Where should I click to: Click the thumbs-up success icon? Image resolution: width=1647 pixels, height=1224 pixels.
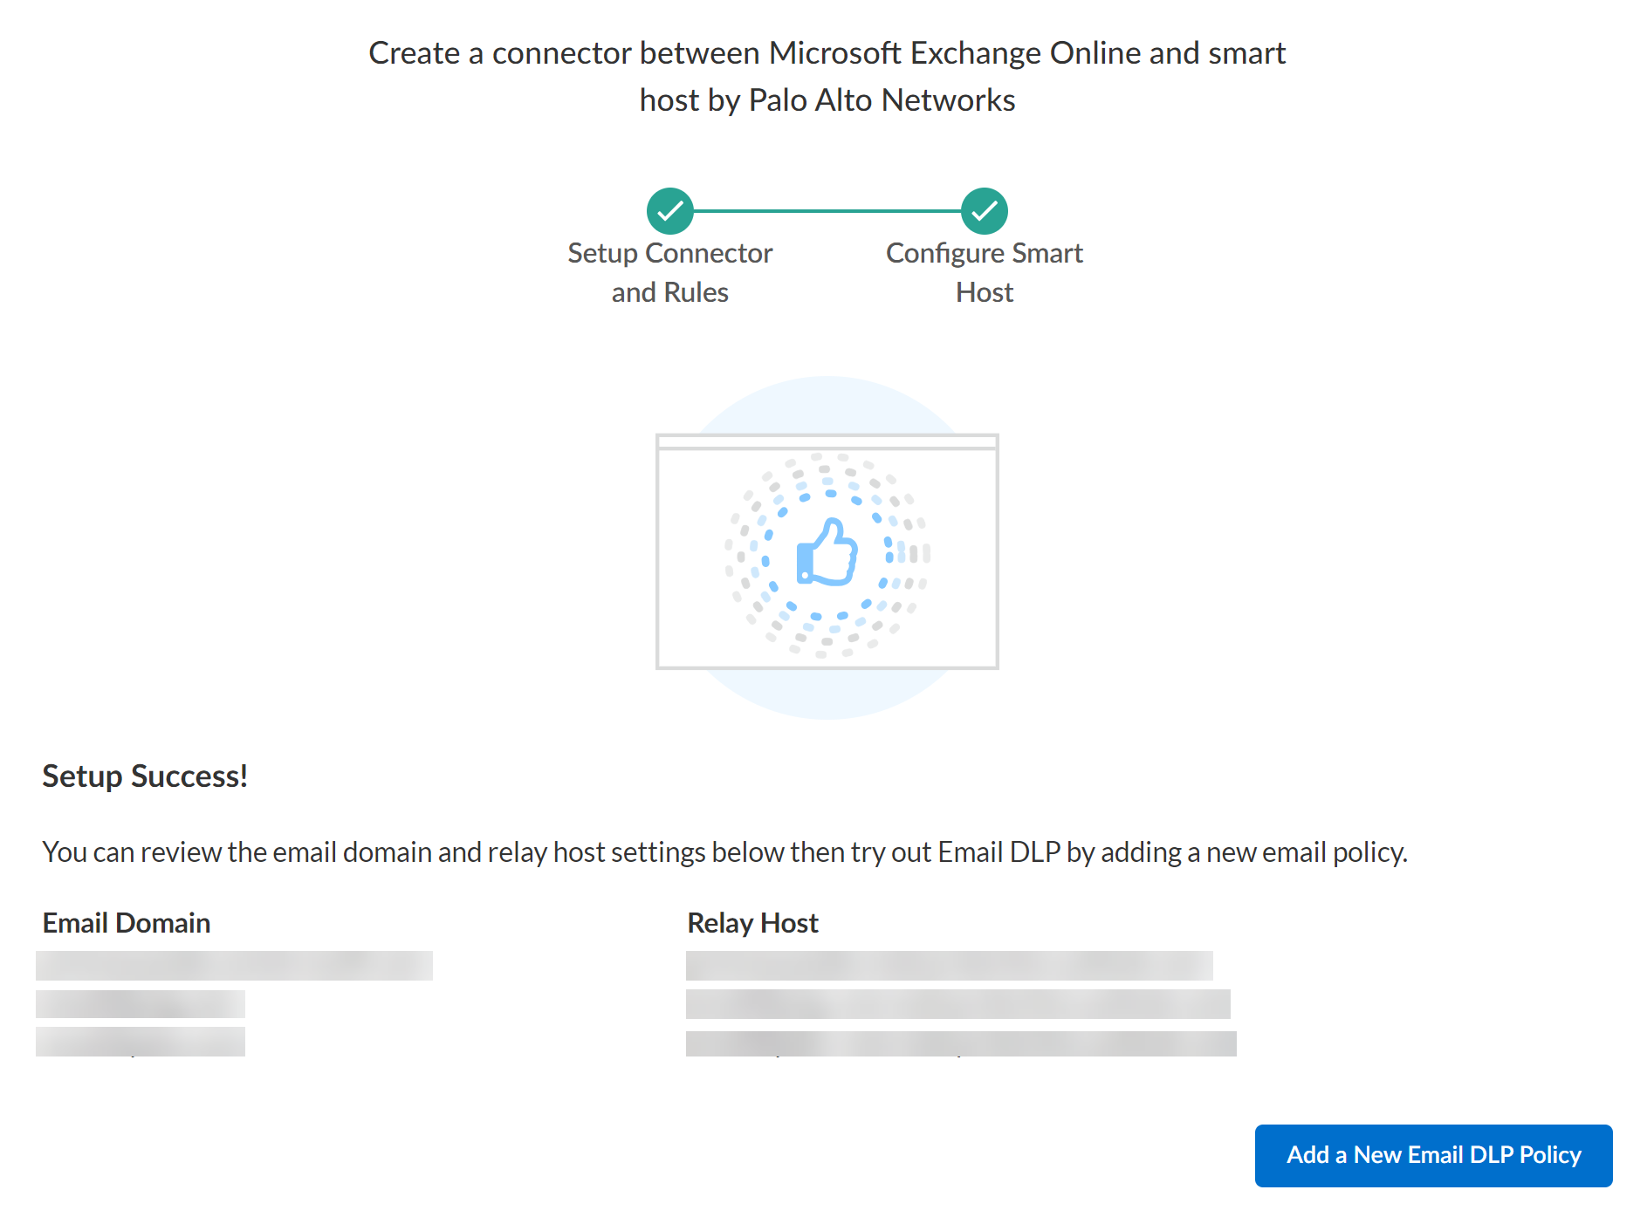(x=827, y=552)
